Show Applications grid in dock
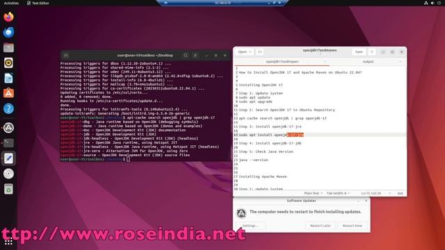This screenshot has width=445, height=250. pos(8,242)
